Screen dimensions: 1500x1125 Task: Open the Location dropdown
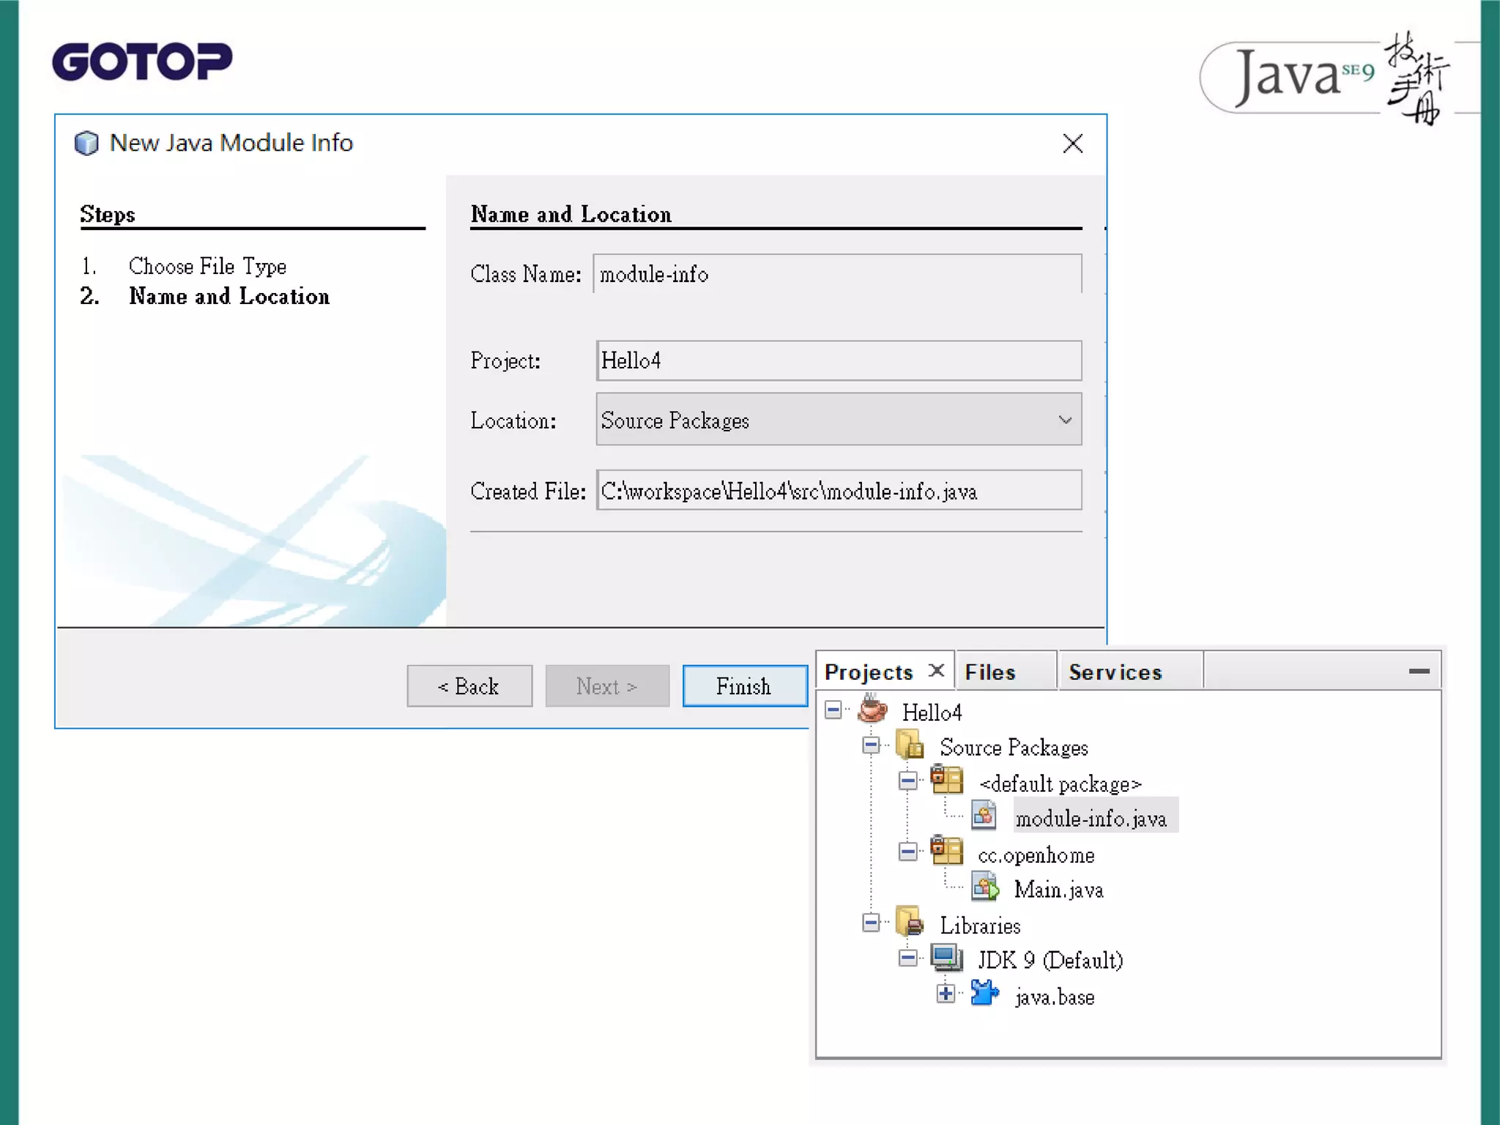pyautogui.click(x=1065, y=420)
